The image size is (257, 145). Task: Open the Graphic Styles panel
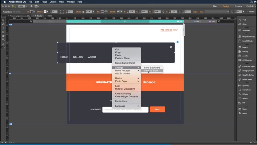pyautogui.click(x=246, y=75)
